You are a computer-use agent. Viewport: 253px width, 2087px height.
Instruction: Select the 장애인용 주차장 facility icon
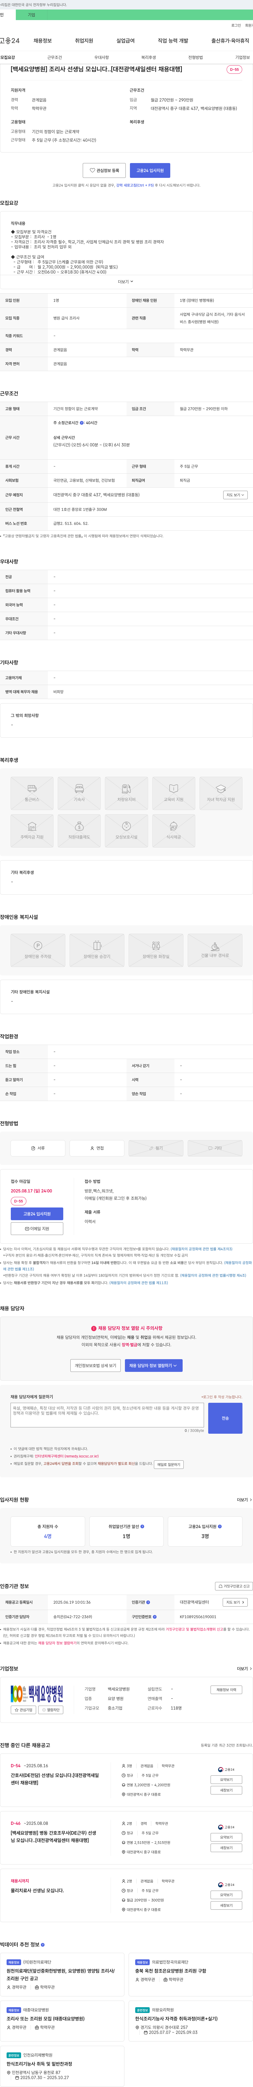(38, 950)
